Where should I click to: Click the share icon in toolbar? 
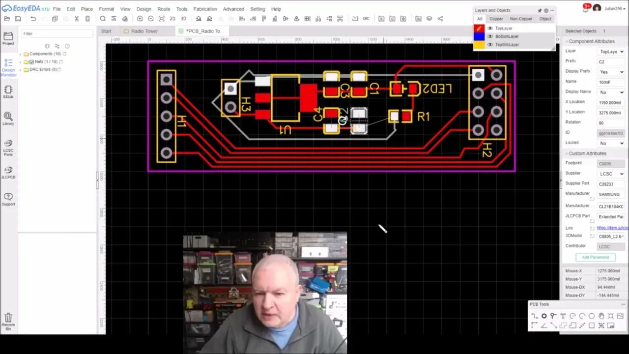click(440, 19)
